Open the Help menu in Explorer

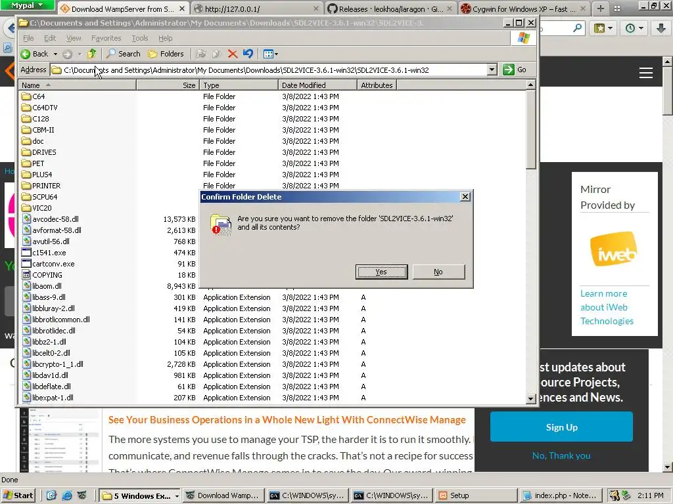pyautogui.click(x=165, y=38)
